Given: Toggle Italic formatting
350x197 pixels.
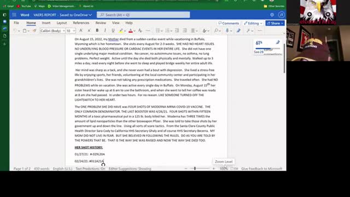Looking at the screenshot, I should [105, 31].
